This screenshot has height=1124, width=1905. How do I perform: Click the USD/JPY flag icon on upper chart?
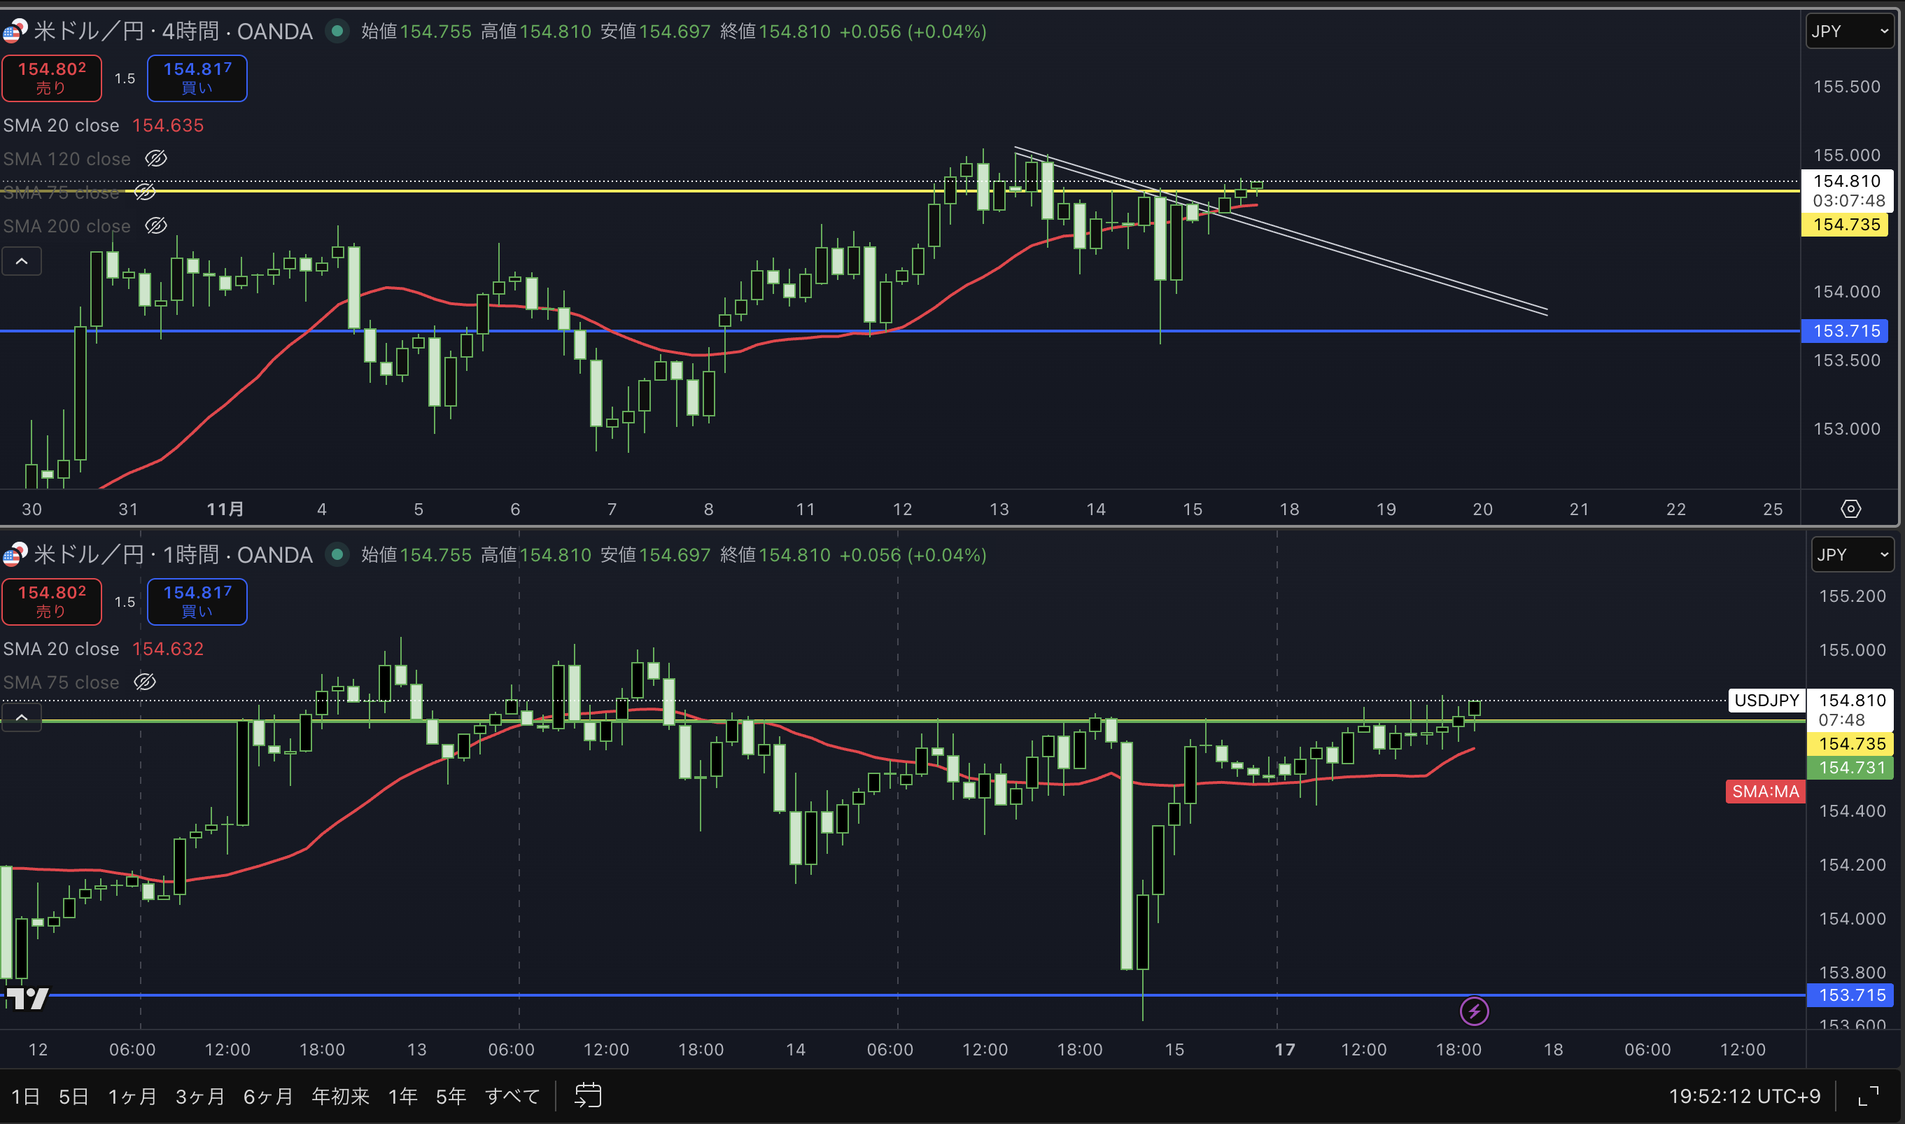[15, 31]
